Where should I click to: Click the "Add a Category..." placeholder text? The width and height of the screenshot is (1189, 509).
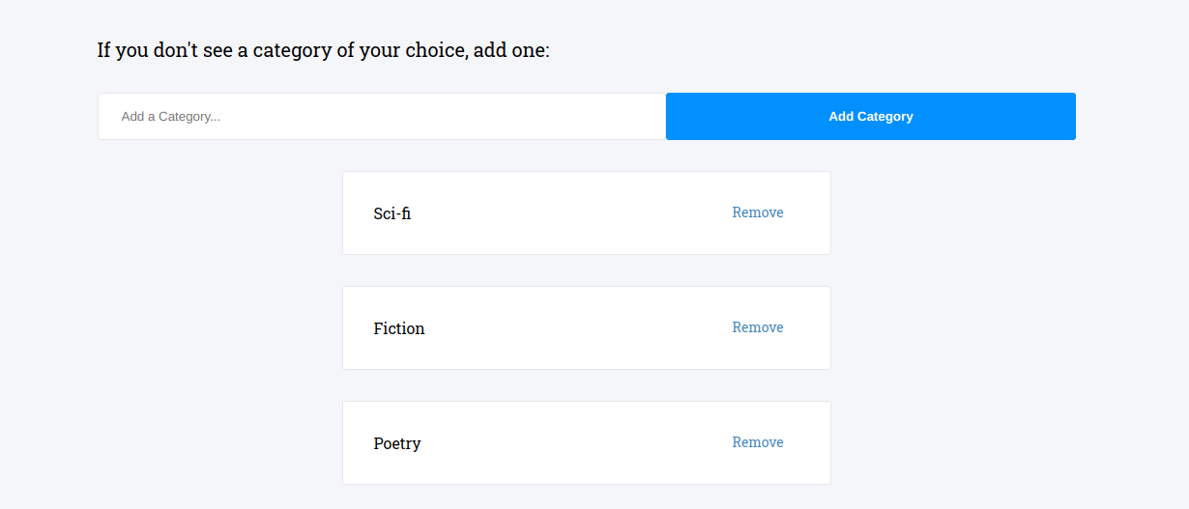(x=171, y=117)
